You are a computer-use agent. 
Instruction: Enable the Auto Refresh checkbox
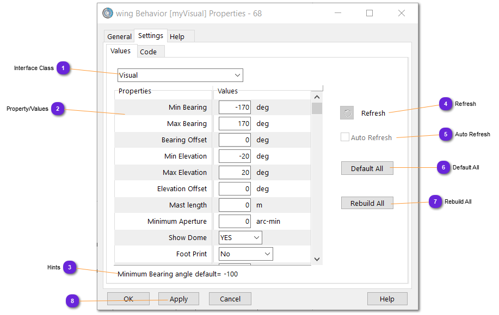(345, 137)
